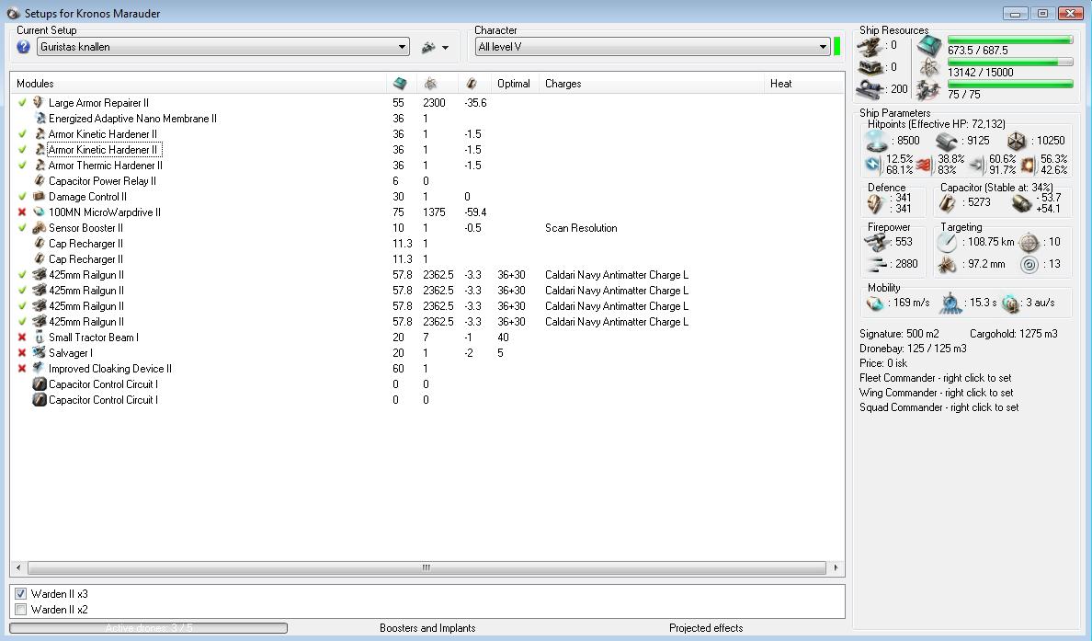This screenshot has height=641, width=1092.
Task: Click the help question mark icon
Action: [24, 47]
